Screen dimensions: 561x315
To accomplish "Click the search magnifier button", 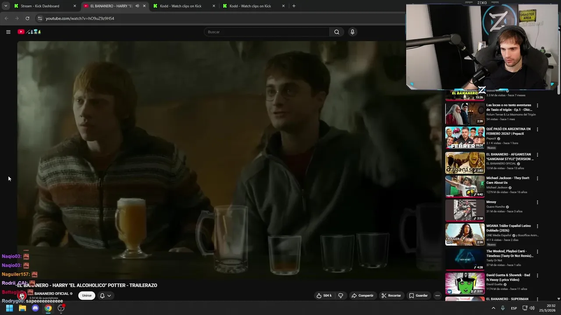I will click(x=337, y=32).
